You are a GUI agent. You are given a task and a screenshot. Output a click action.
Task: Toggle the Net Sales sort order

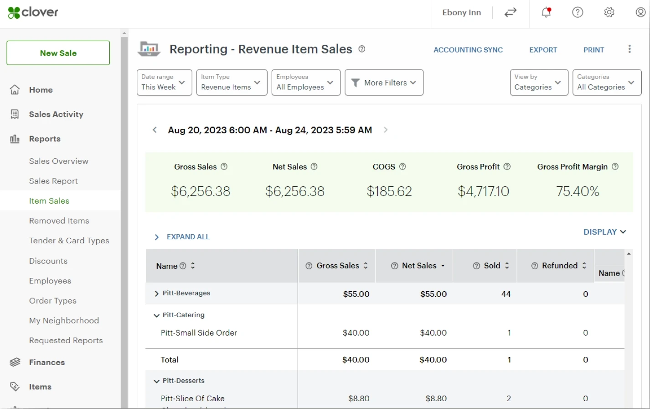point(444,265)
